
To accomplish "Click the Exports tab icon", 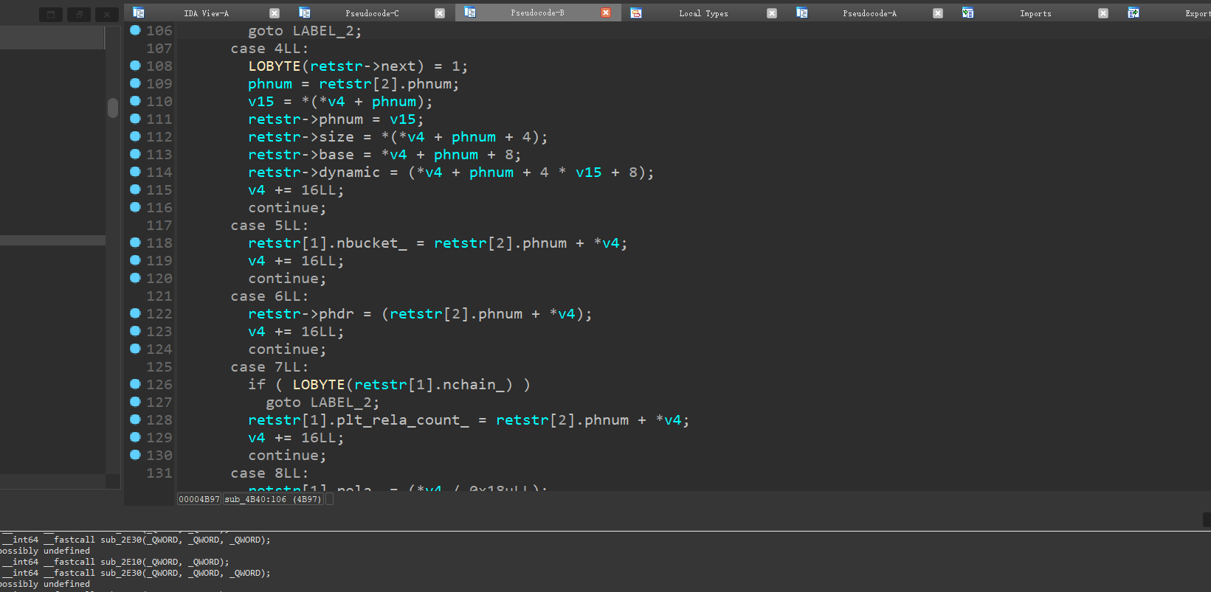I will 1134,13.
